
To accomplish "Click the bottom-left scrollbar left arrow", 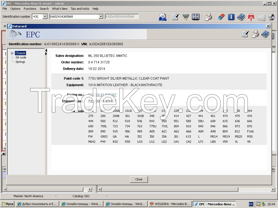I will 5,190.
